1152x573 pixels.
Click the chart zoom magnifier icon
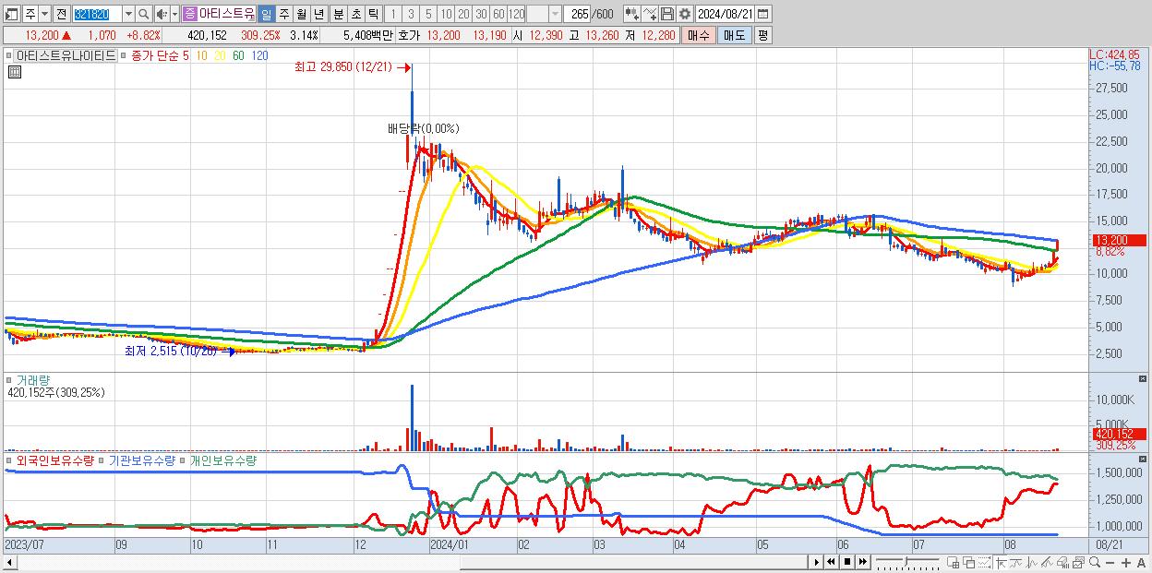(x=1095, y=562)
